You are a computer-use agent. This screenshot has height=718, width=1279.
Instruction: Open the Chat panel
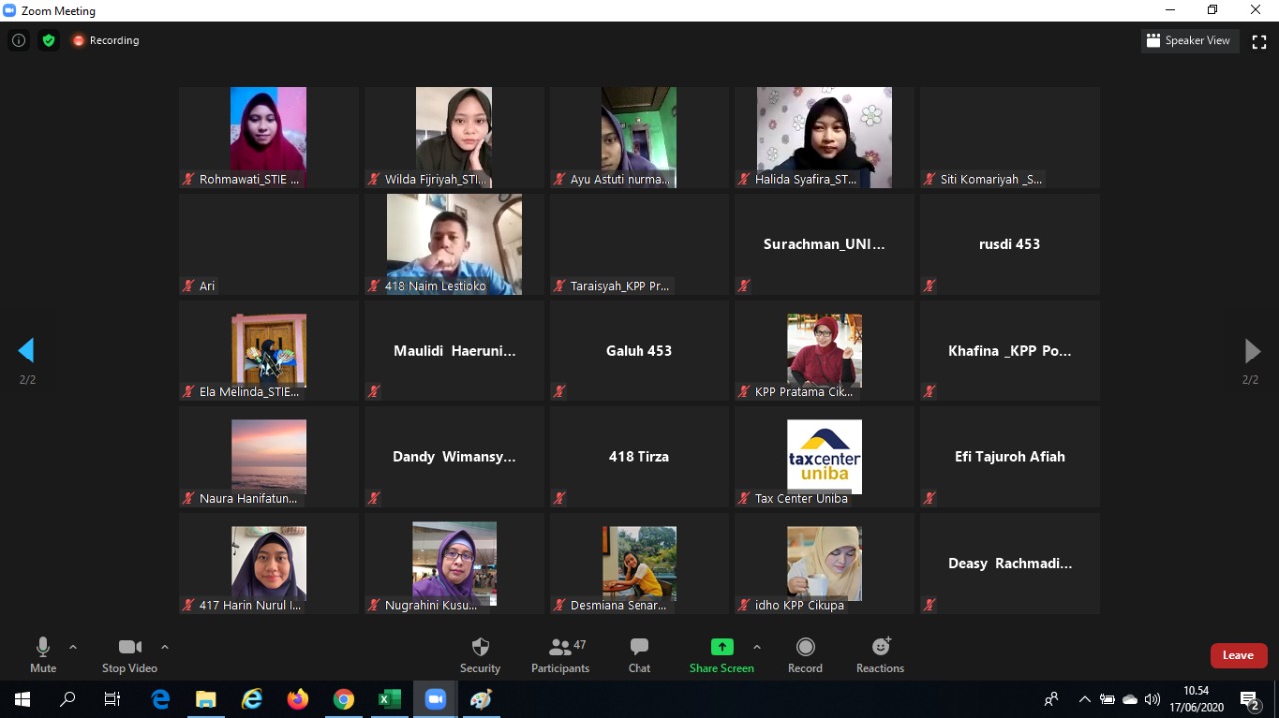tap(639, 654)
